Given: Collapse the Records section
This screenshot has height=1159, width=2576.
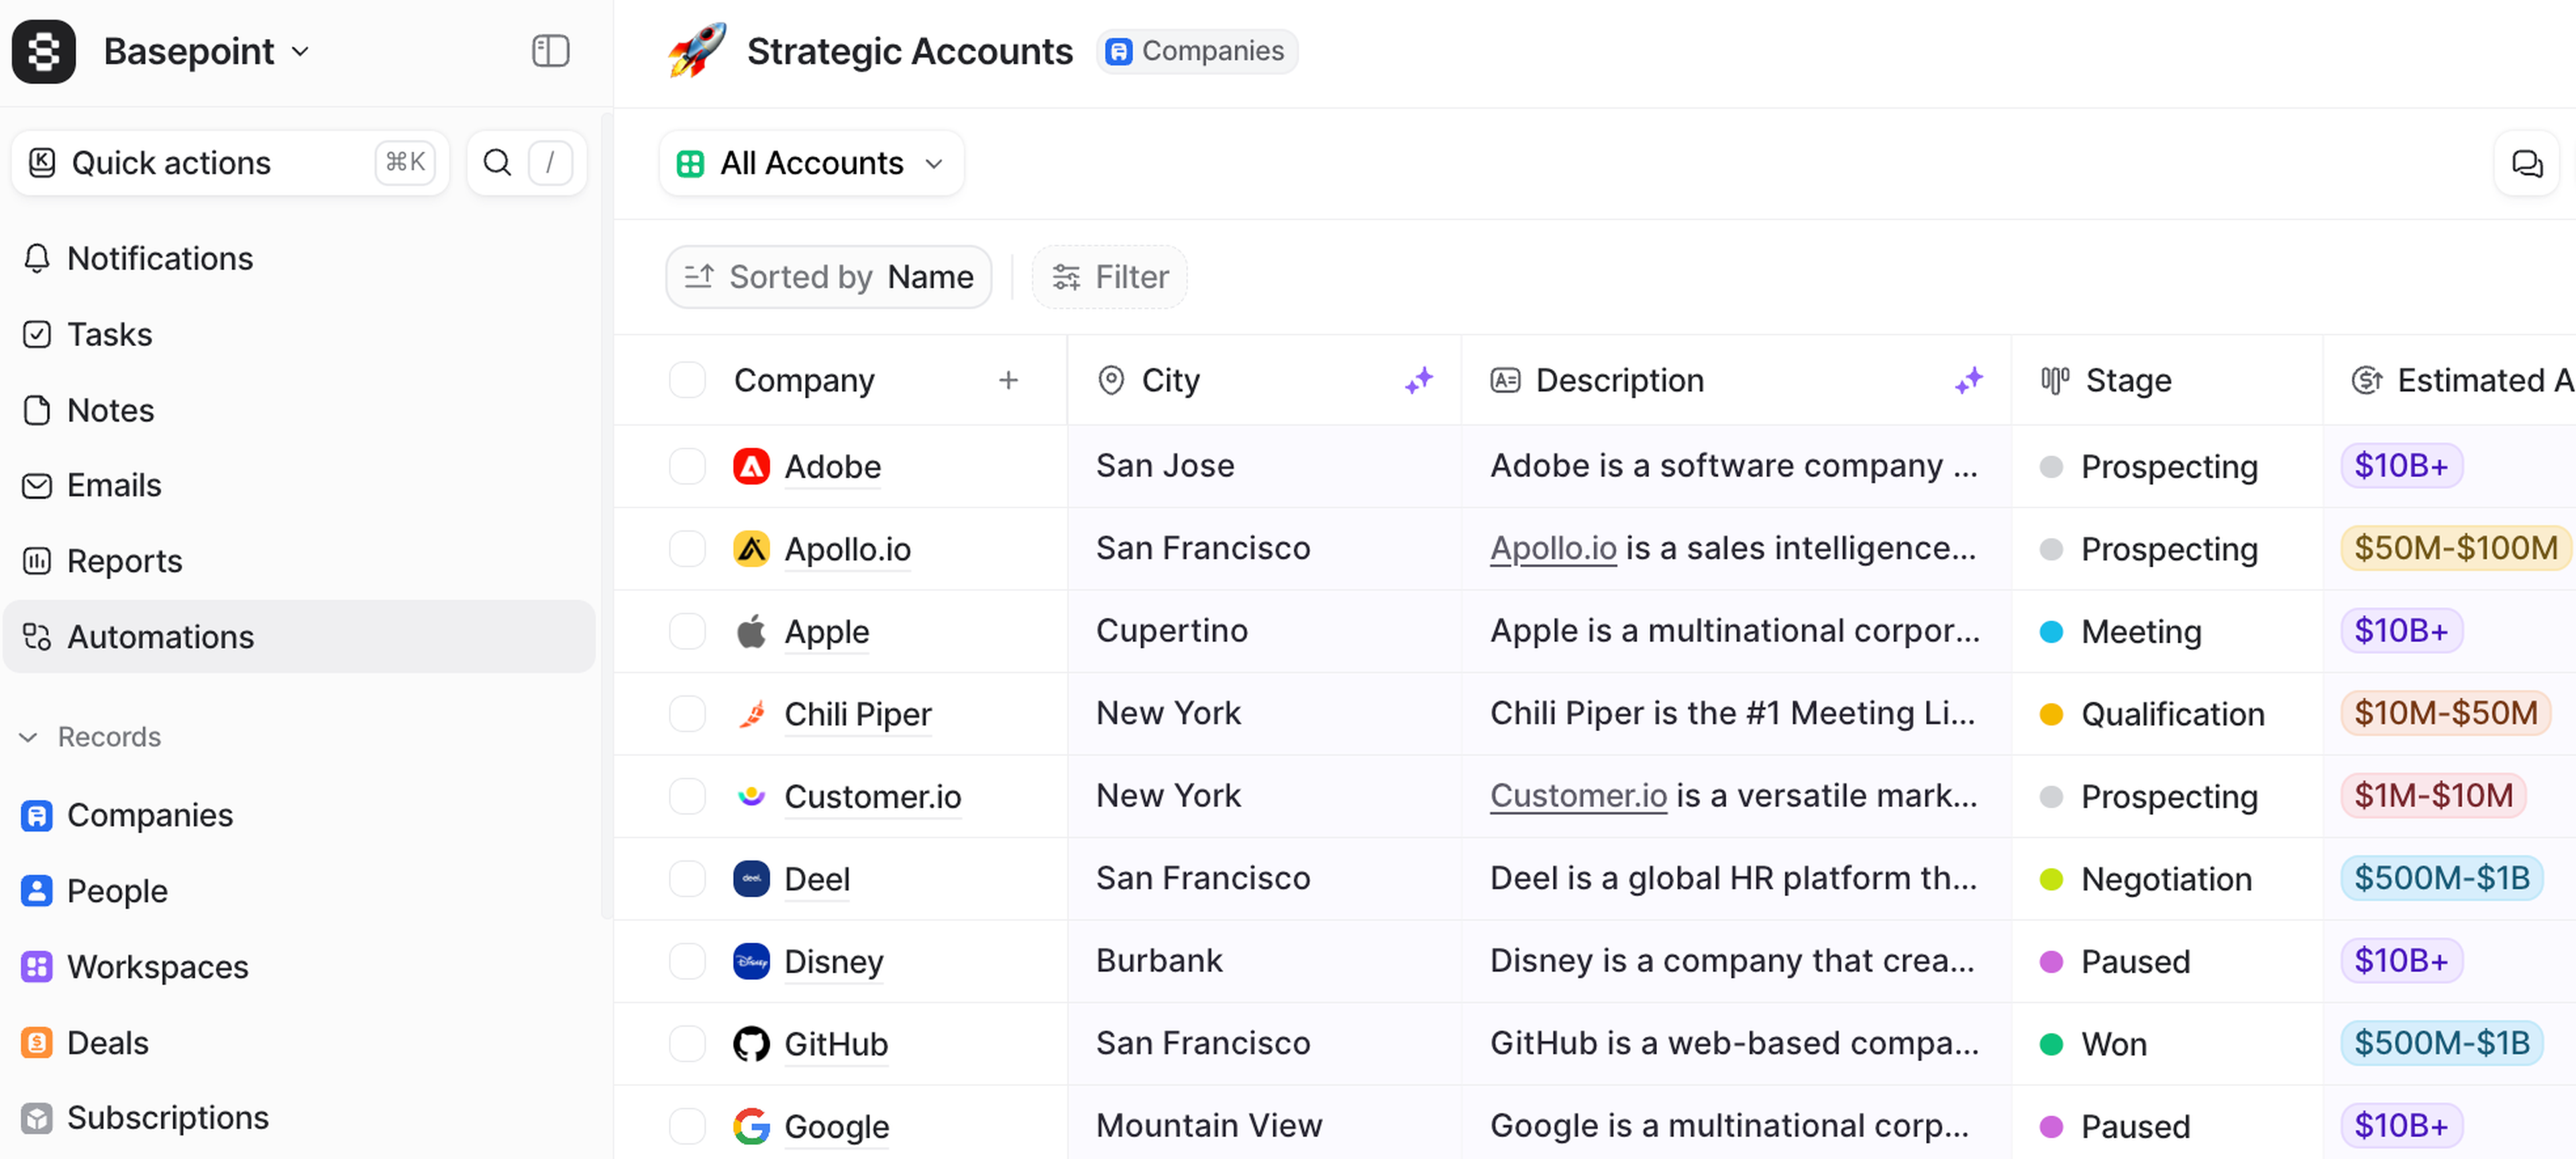Looking at the screenshot, I should click(29, 737).
